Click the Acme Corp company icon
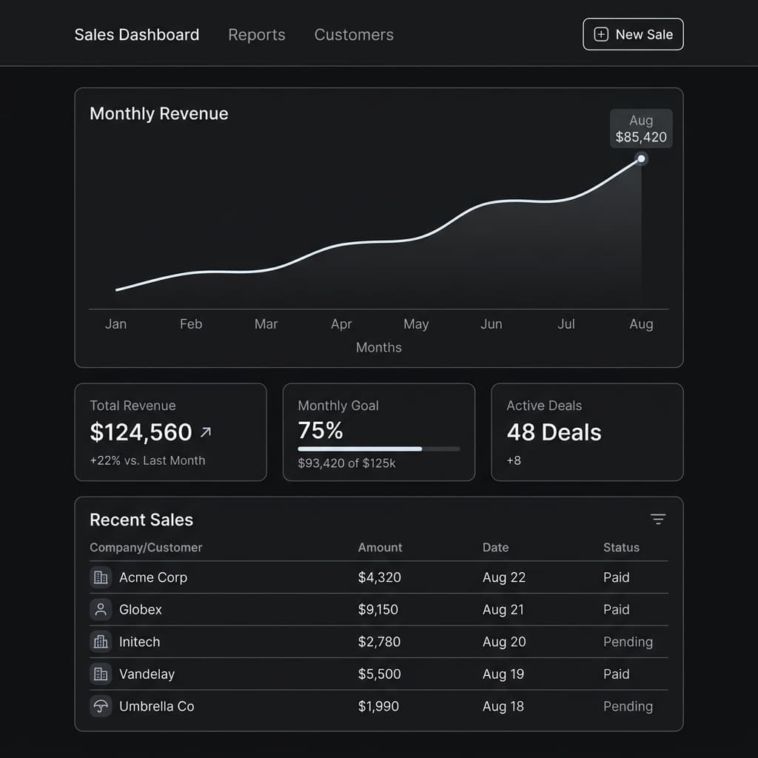 point(101,577)
